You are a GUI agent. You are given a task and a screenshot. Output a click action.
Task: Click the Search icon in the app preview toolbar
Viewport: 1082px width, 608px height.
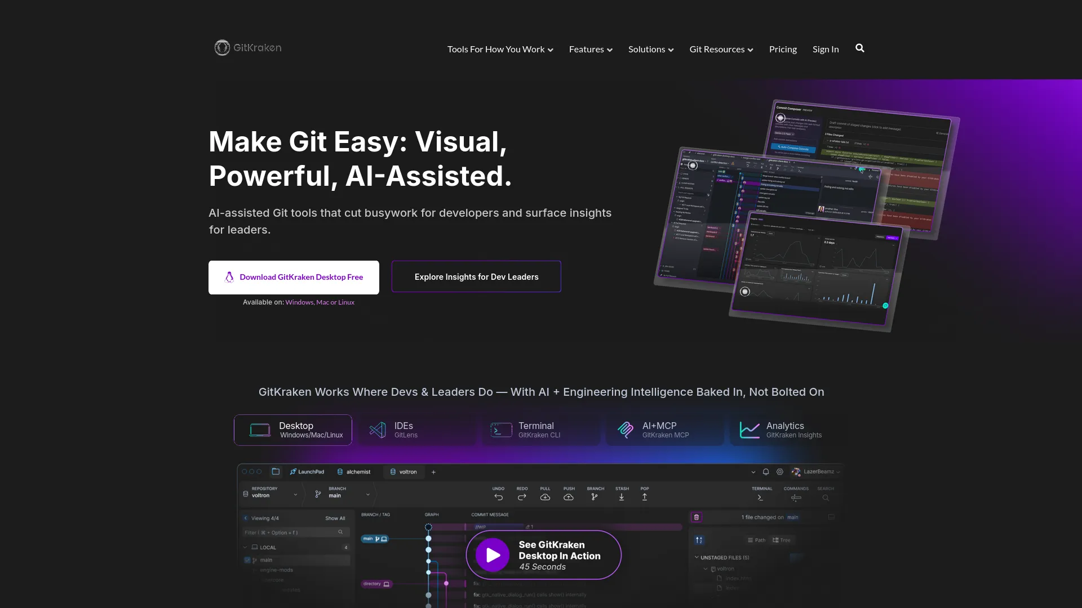[826, 498]
